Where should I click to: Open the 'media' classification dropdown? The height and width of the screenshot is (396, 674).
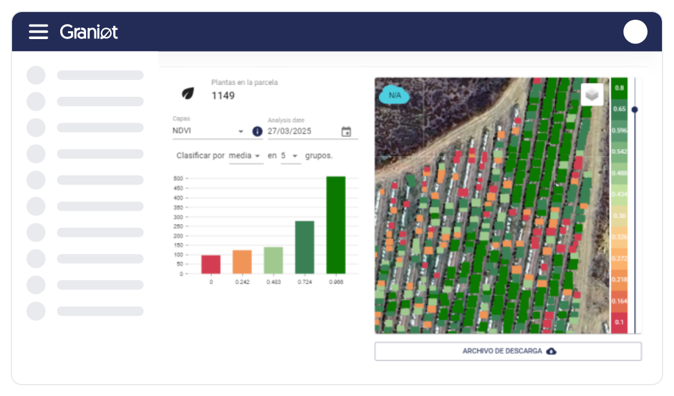pos(246,156)
